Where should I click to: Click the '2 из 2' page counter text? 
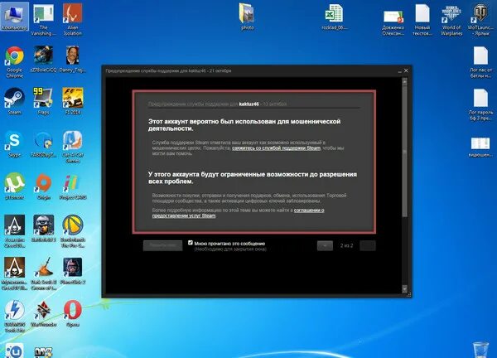point(346,246)
